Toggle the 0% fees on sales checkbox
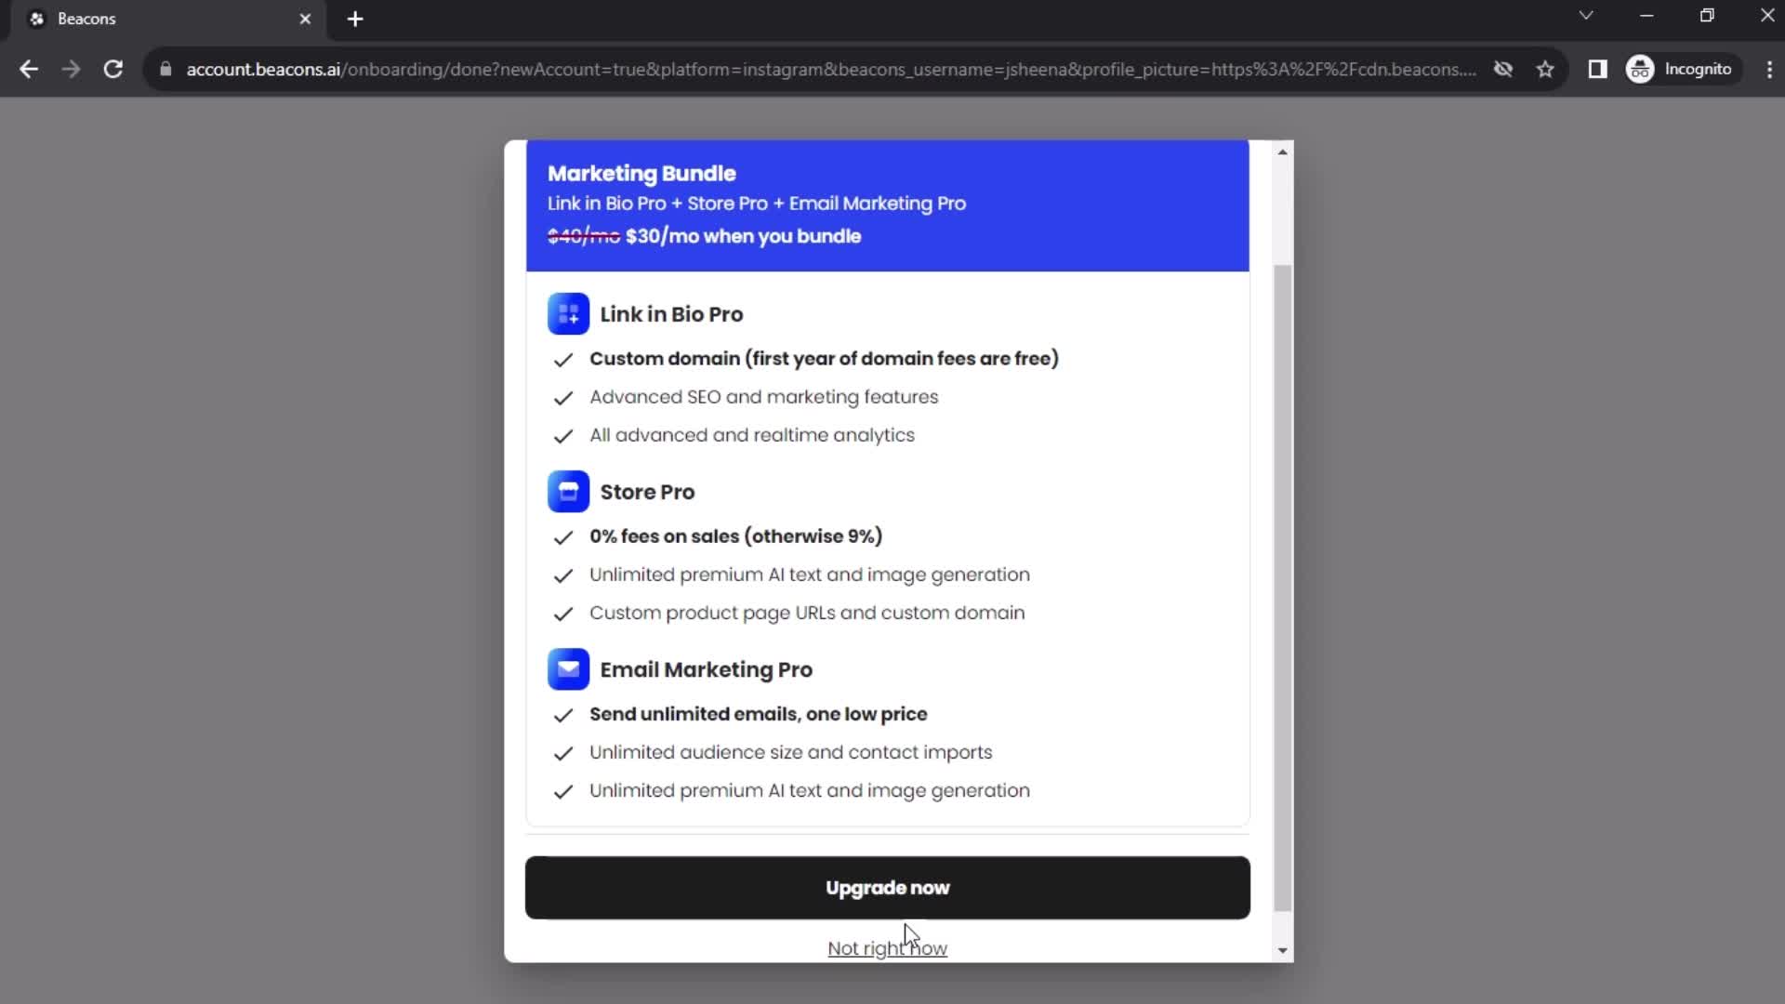The width and height of the screenshot is (1785, 1004). pyautogui.click(x=564, y=535)
